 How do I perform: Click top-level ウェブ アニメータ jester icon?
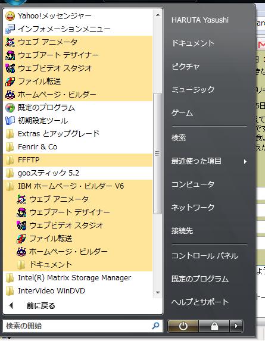[10, 42]
